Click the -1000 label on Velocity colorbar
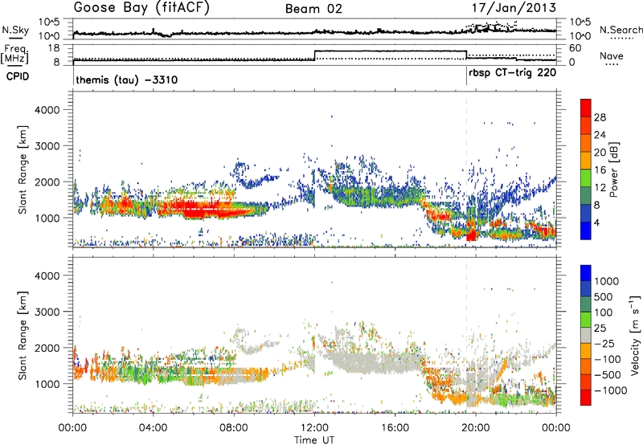This screenshot has height=445, width=643. tap(610, 390)
